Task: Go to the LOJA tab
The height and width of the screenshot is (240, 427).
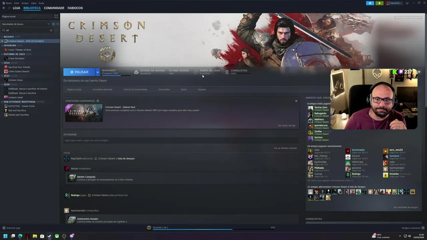Action: (16, 8)
